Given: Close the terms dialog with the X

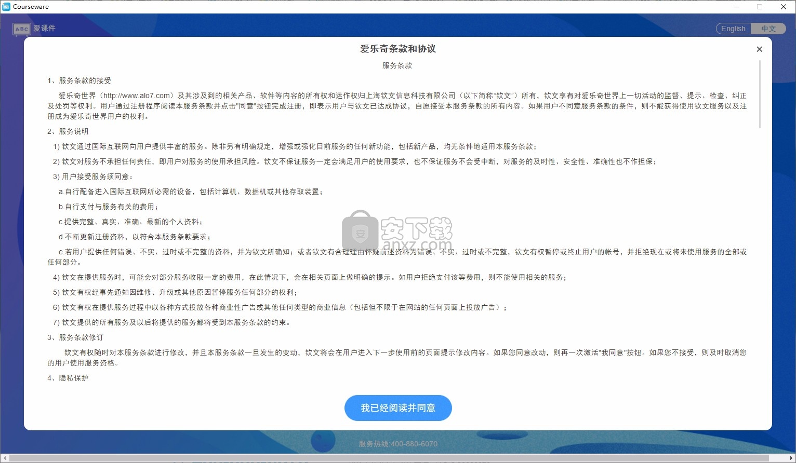Looking at the screenshot, I should pyautogui.click(x=759, y=49).
